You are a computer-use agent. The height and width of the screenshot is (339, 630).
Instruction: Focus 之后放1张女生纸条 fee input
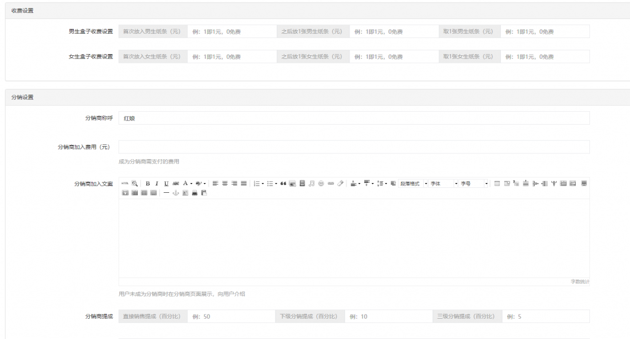pos(394,56)
